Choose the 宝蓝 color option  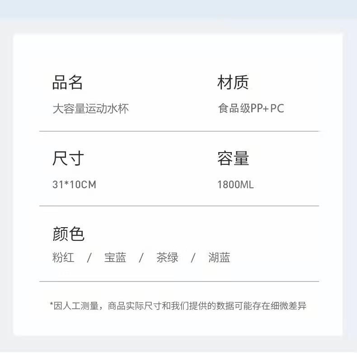[115, 258]
